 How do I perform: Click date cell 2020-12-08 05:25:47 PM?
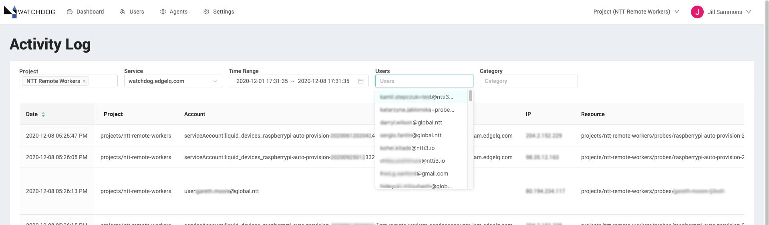[x=56, y=136]
